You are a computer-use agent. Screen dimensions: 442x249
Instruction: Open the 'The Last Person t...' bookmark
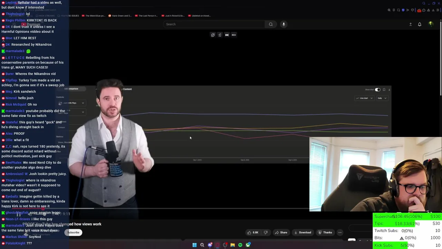click(x=146, y=16)
